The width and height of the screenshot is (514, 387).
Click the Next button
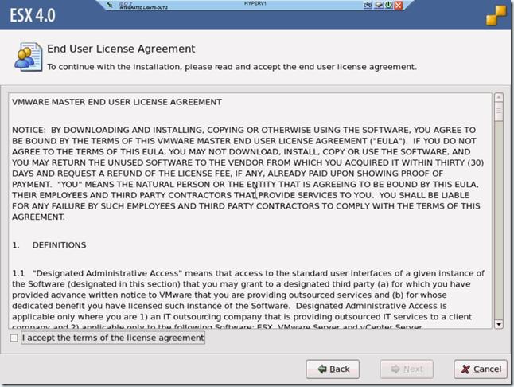tap(407, 369)
